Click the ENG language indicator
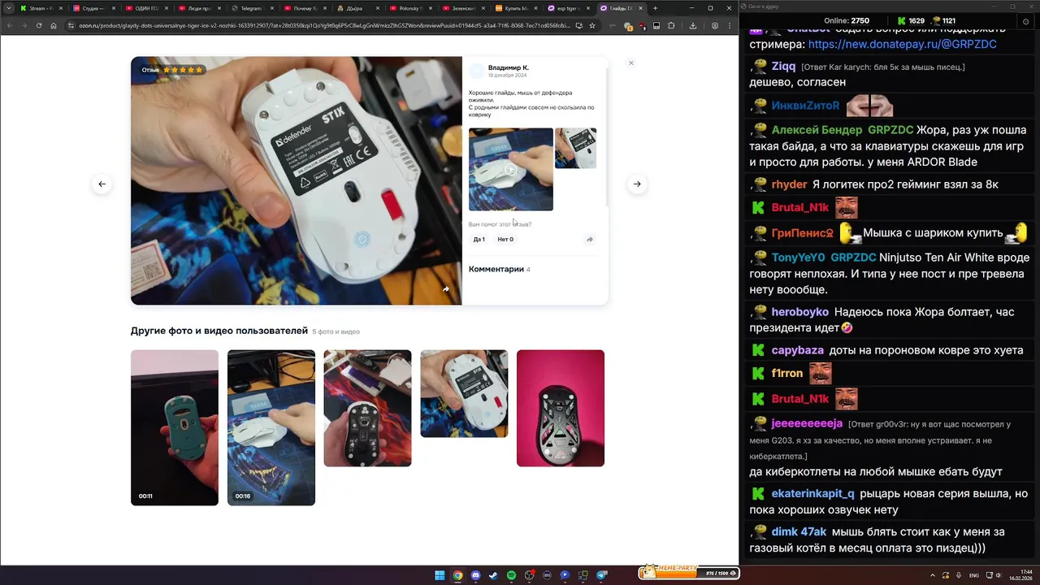The width and height of the screenshot is (1040, 585). click(x=973, y=575)
